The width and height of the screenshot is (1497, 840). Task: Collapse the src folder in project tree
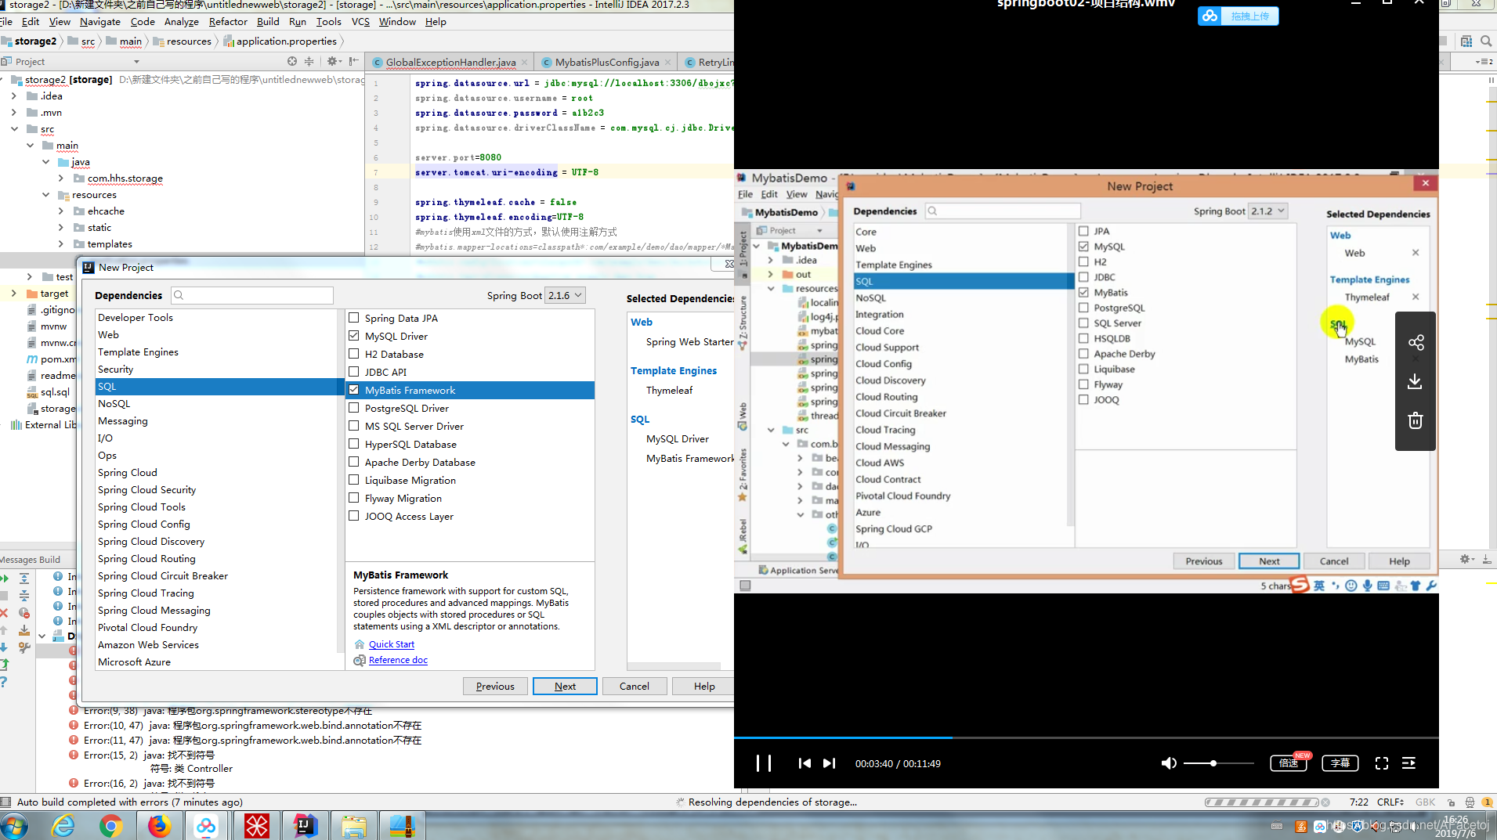click(14, 128)
